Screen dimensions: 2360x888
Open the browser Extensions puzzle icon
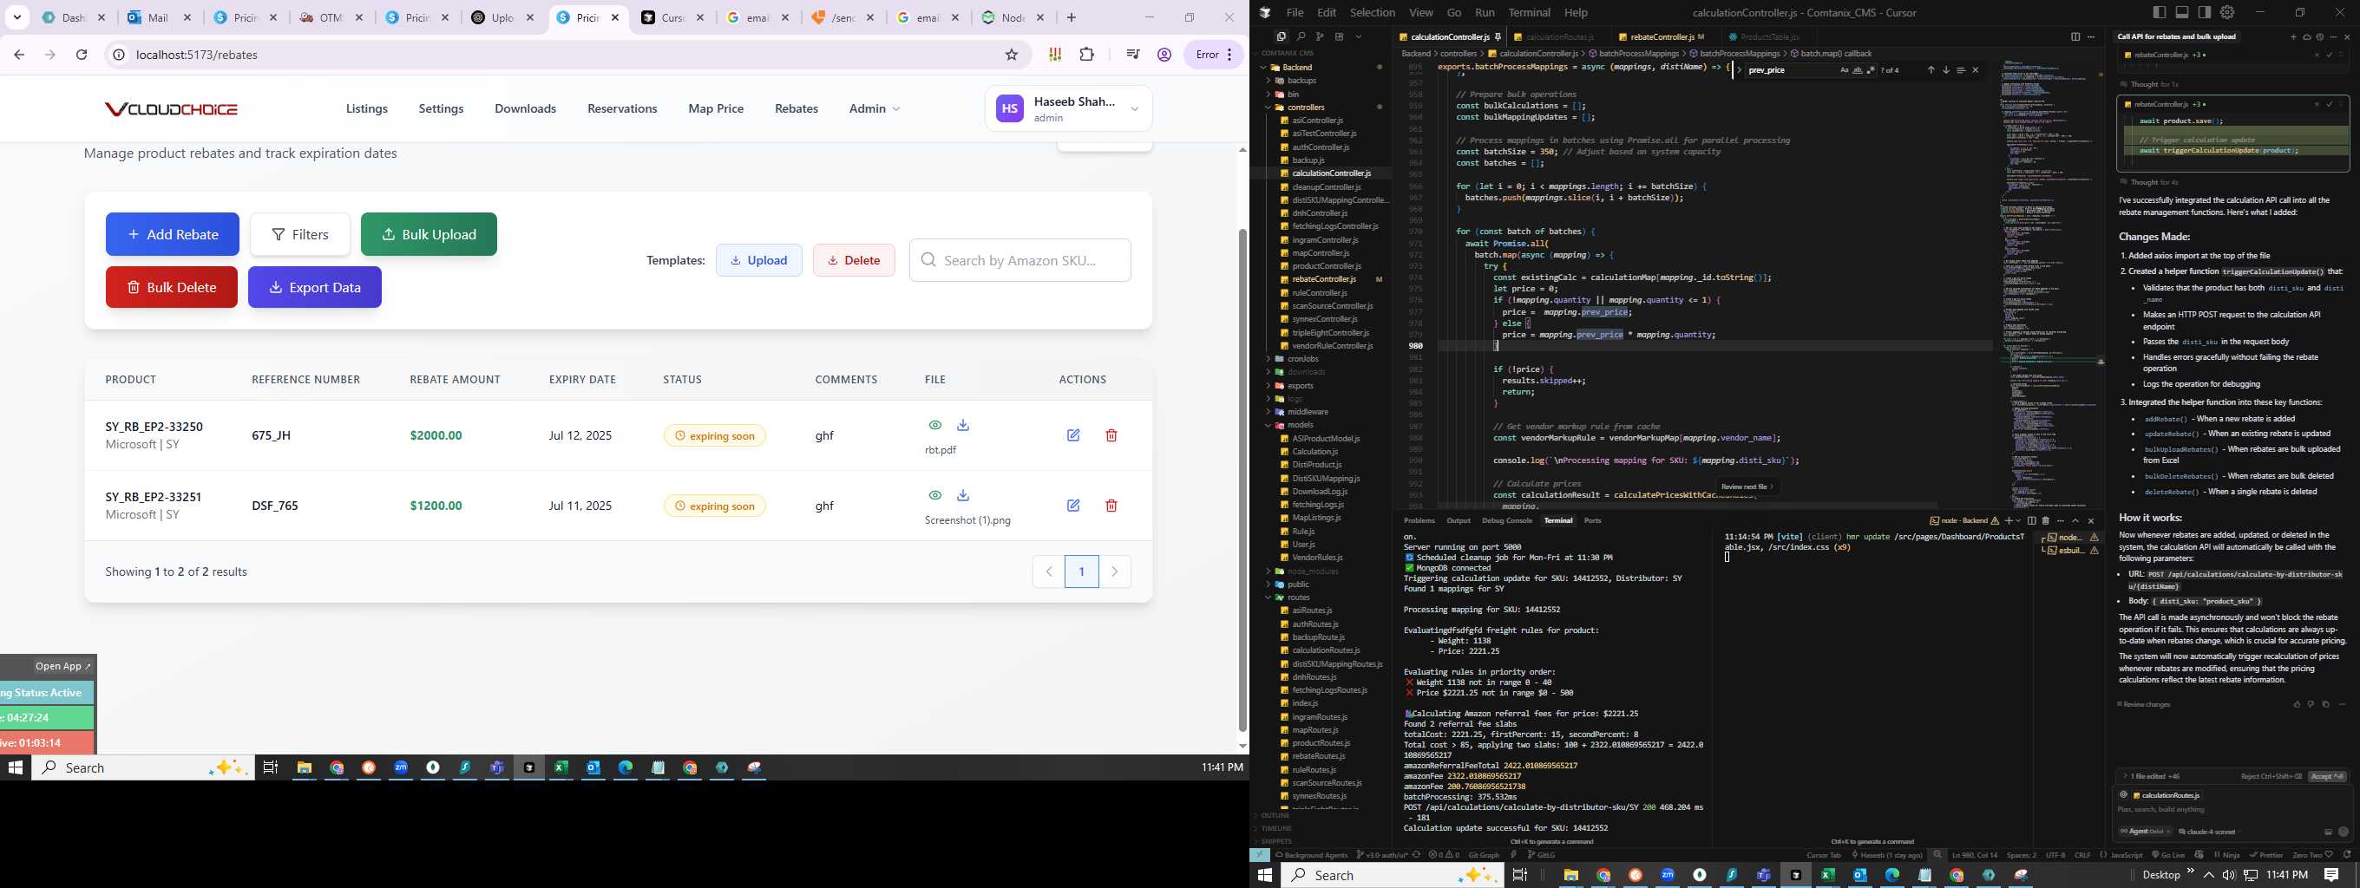[x=1086, y=55]
